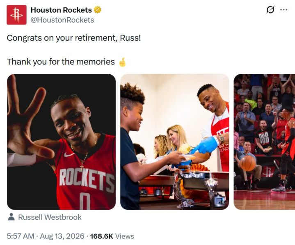Open the Houston Rockets display name

(x=61, y=10)
